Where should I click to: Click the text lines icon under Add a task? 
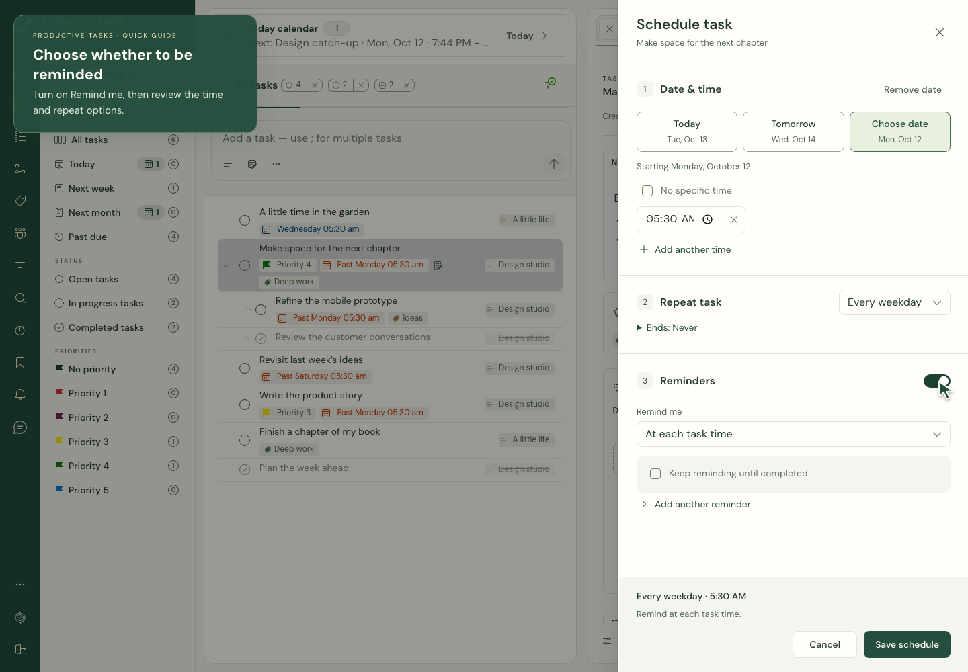click(227, 164)
